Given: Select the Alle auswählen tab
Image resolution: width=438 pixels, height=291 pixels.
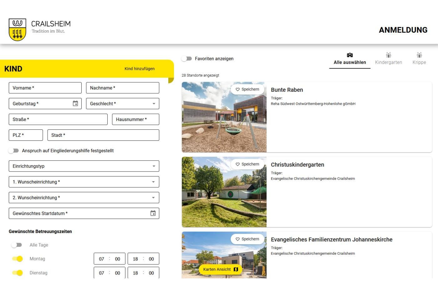Looking at the screenshot, I should (x=350, y=59).
